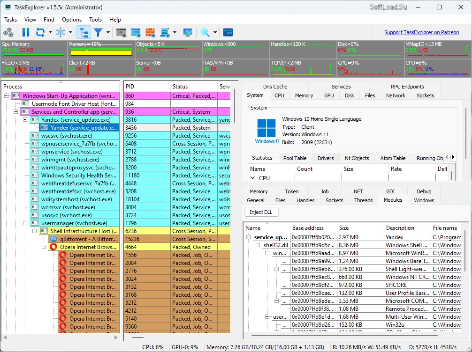Click the TaskExplorer title bar app icon
472x352 pixels.
point(8,7)
